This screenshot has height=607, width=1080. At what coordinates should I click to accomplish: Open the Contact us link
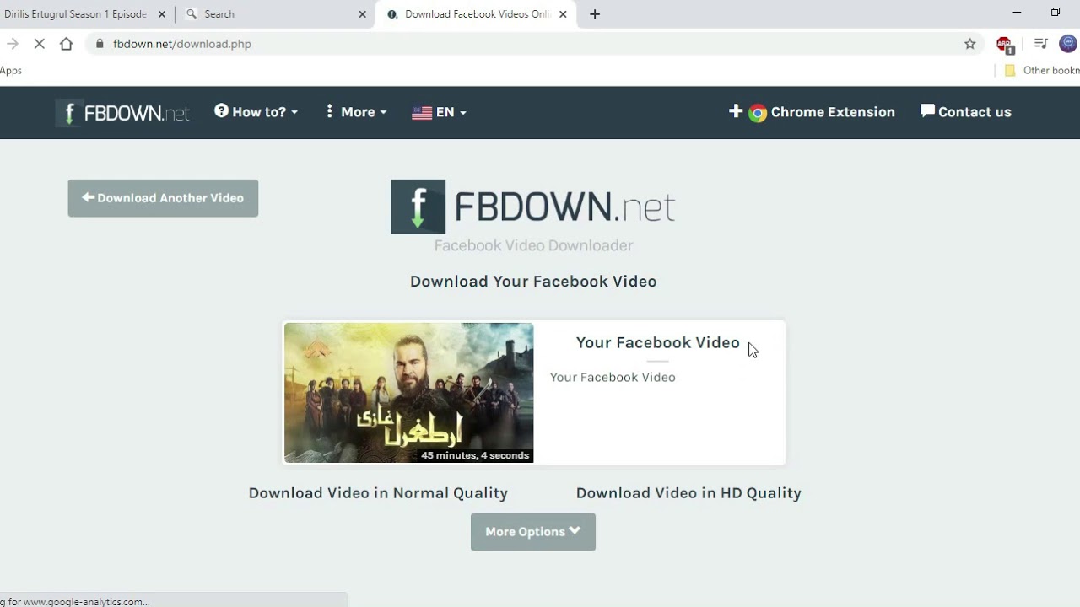pos(965,112)
